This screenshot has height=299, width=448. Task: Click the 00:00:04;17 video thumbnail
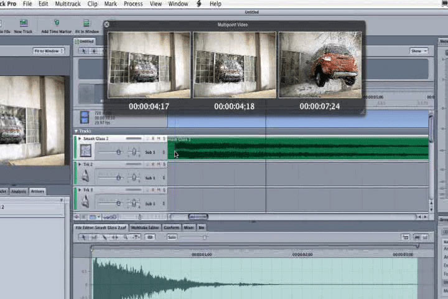click(149, 65)
